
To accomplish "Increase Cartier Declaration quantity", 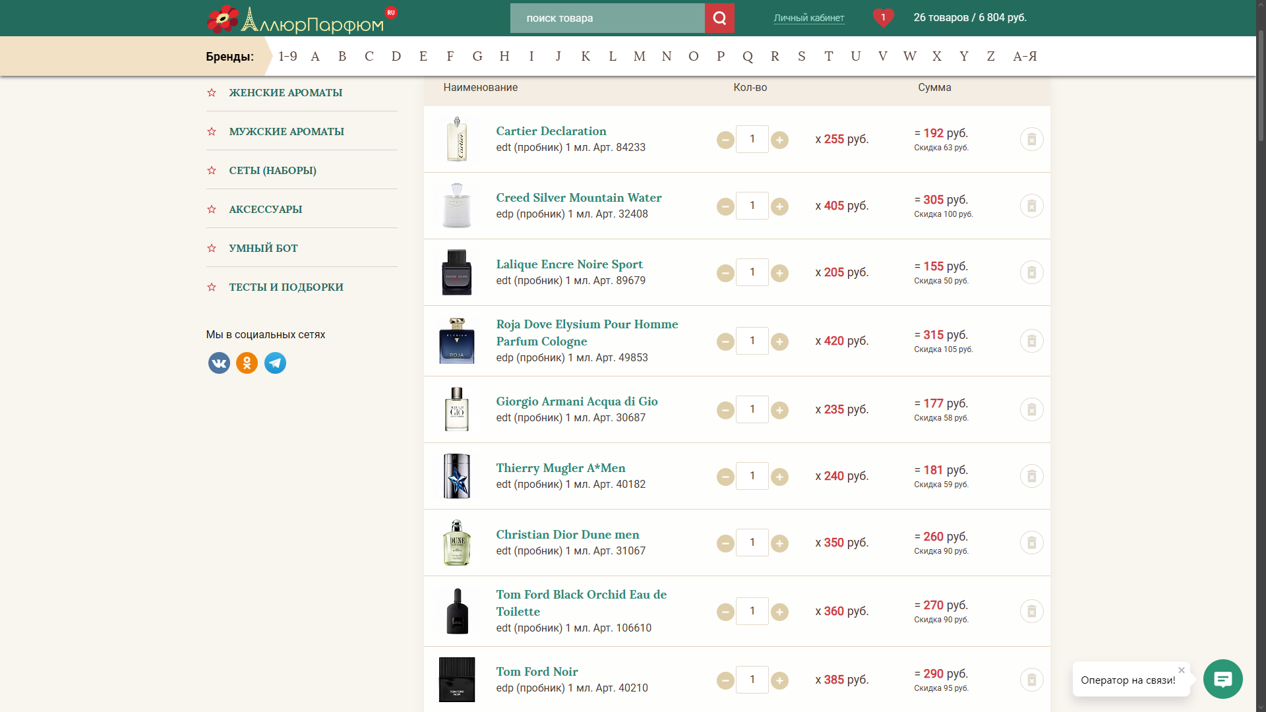I will (x=779, y=140).
